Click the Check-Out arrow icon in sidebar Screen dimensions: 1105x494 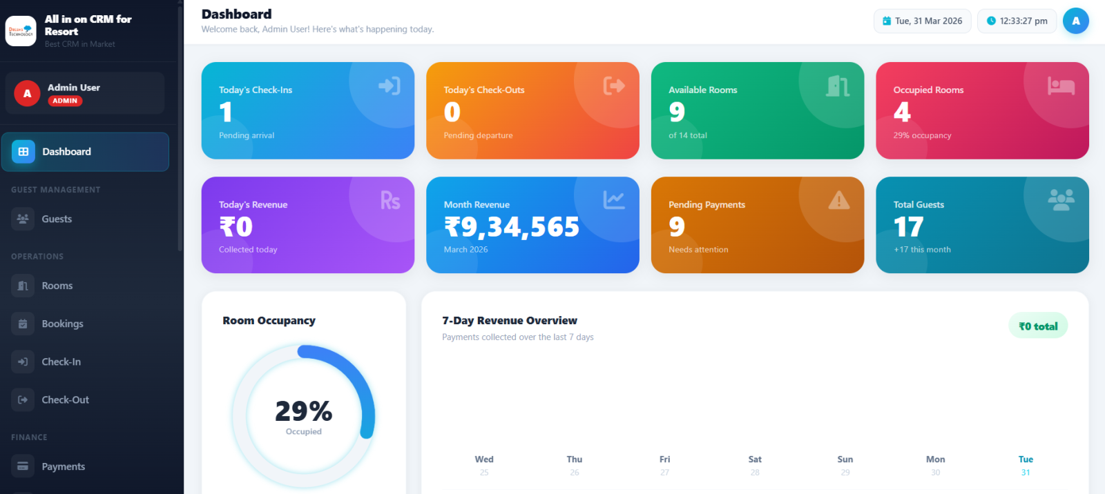(23, 399)
